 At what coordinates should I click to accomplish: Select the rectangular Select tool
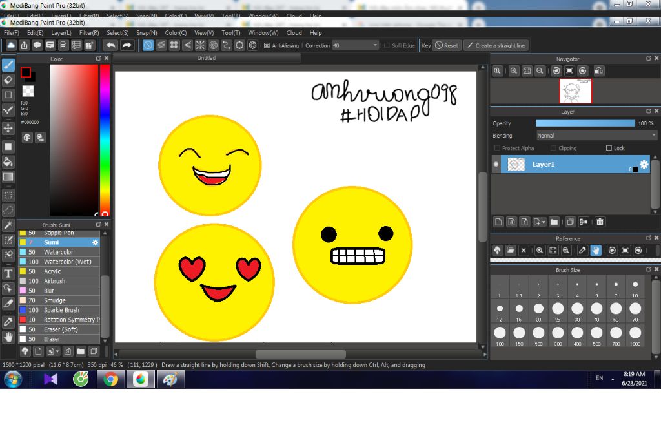(x=8, y=195)
